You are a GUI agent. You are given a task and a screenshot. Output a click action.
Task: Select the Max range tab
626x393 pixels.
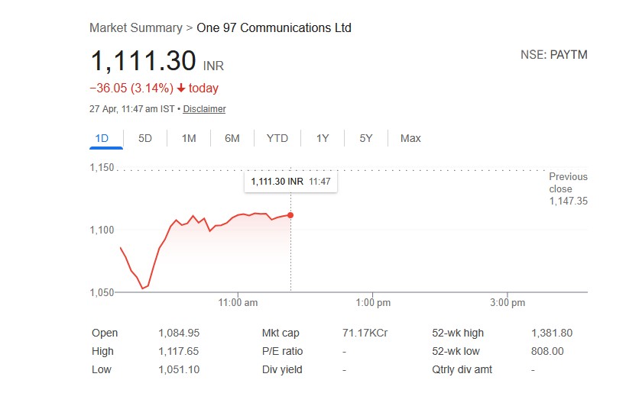(410, 138)
